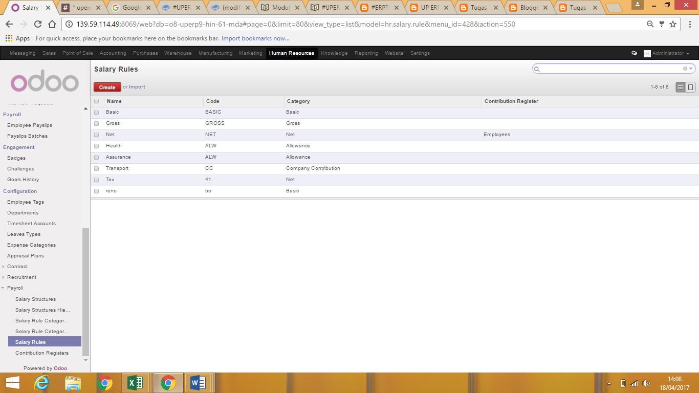The image size is (699, 393).
Task: Open the zoom magnifier icon in address bar
Action: coord(650,24)
